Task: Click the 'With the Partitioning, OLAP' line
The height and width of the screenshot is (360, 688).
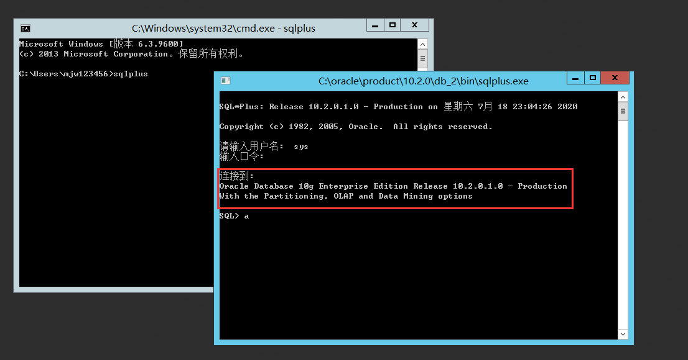Action: tap(346, 196)
